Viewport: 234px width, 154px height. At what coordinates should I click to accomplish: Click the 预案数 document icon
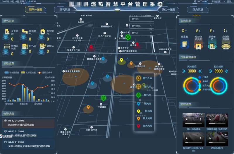click(x=185, y=45)
